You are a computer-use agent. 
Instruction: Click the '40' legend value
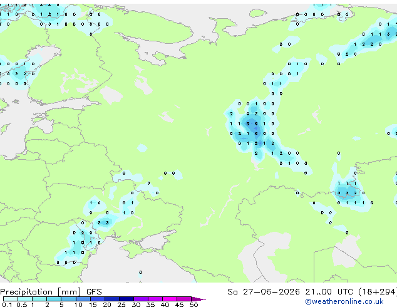(165, 304)
